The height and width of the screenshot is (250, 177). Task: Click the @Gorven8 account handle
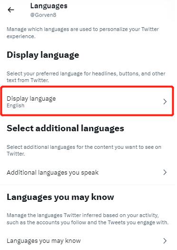click(x=43, y=15)
